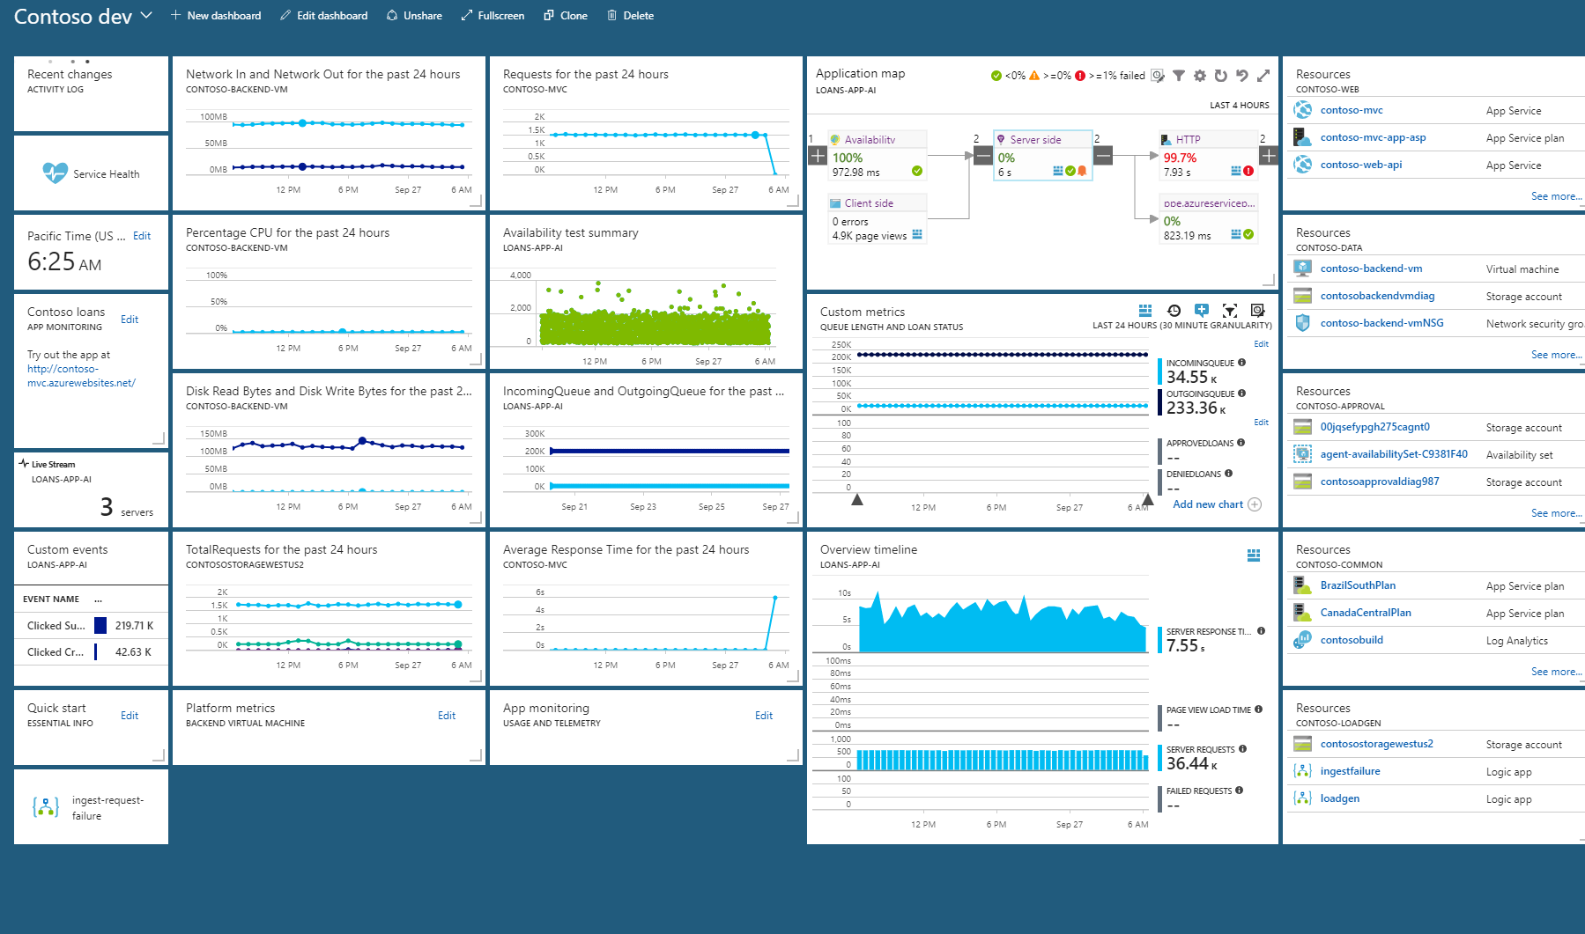Viewport: 1585px width, 934px height.
Task: Open the ingest-request-failure logic app tile
Action: point(92,807)
